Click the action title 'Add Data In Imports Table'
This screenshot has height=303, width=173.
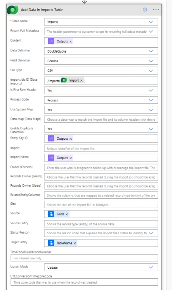(42, 10)
